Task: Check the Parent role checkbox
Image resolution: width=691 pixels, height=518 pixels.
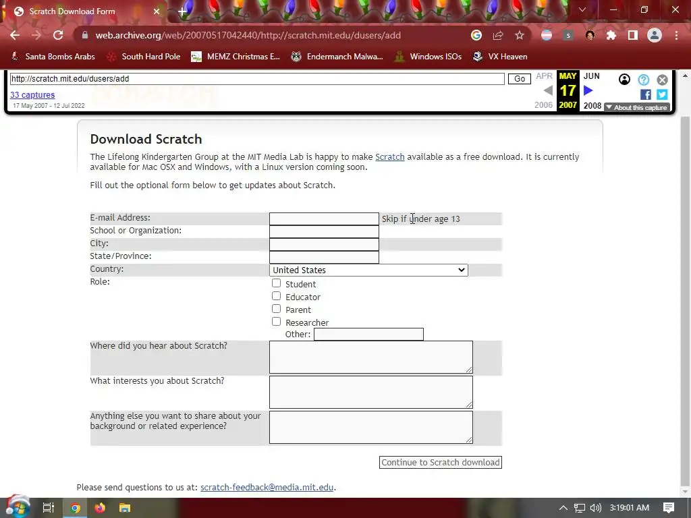Action: [276, 309]
